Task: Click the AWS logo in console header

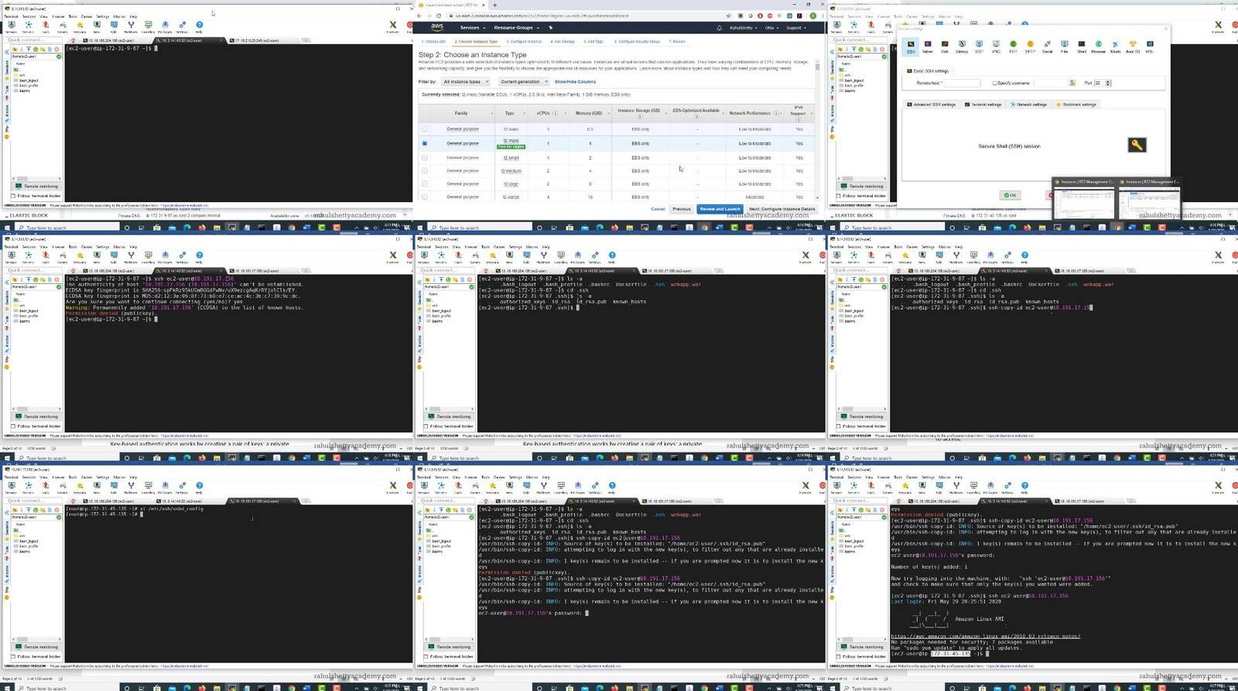Action: [437, 27]
